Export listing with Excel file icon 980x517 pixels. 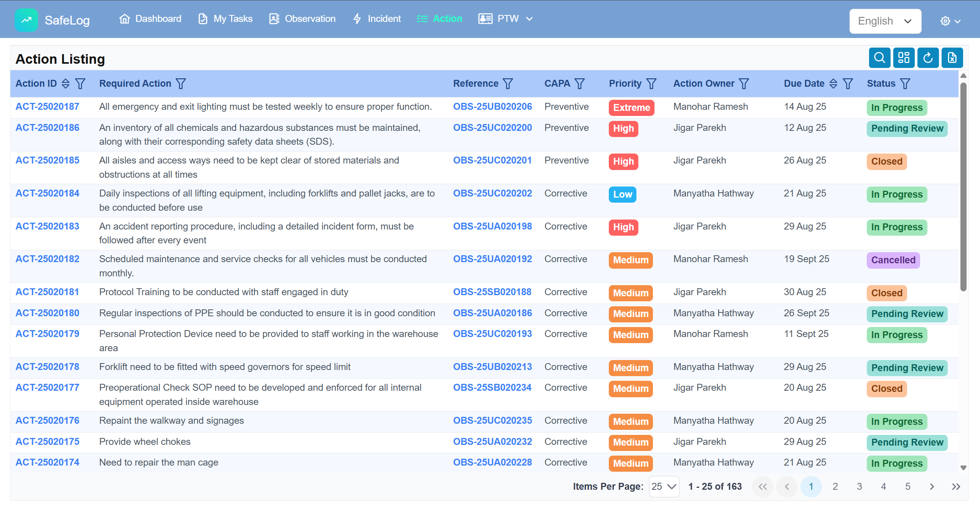(952, 58)
